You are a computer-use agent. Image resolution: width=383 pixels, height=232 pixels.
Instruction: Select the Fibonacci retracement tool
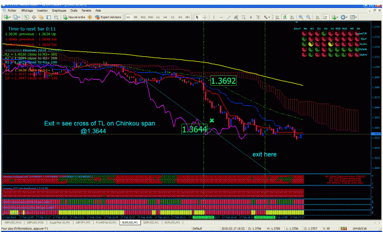point(243,17)
